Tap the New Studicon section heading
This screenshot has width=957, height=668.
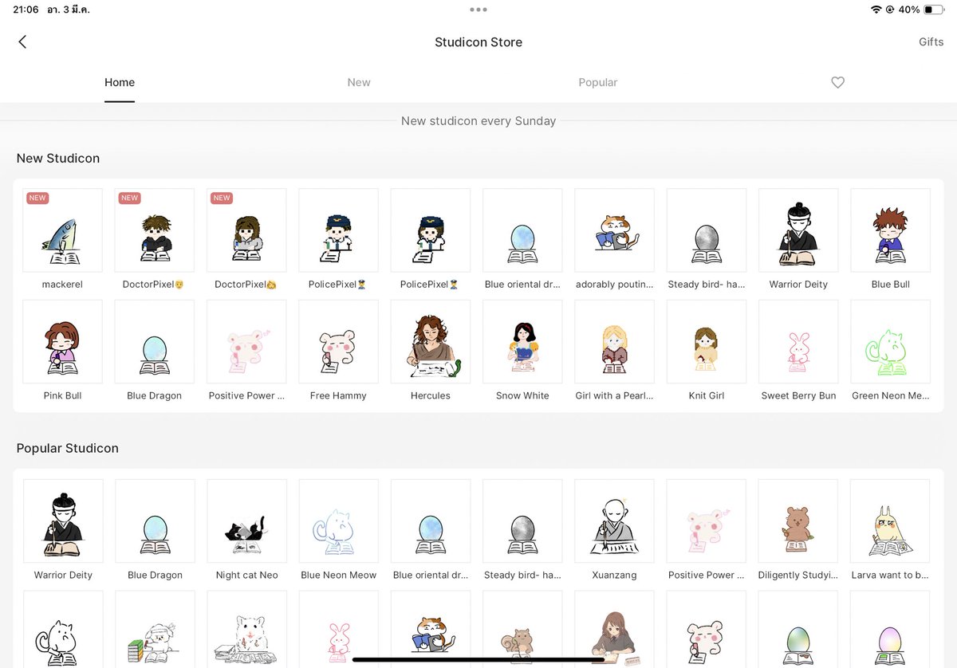[x=58, y=158]
